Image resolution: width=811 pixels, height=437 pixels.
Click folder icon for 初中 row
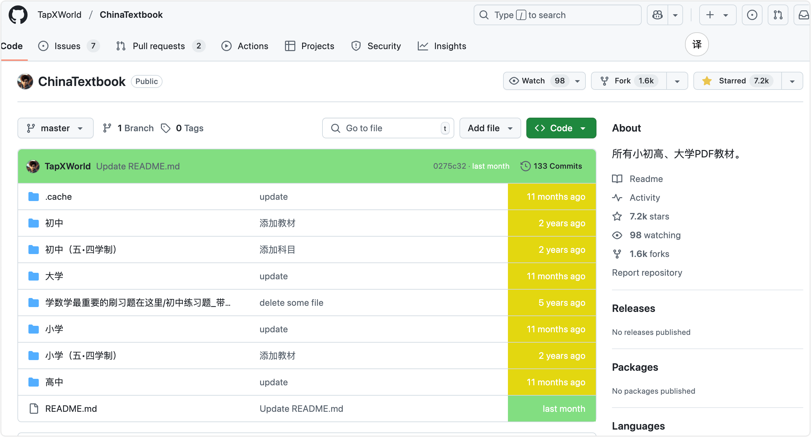tap(34, 223)
